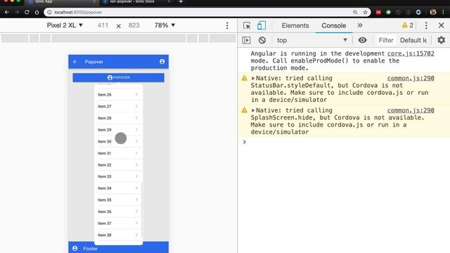Select Item 27 in the popover list
Screen dimensions: 450x253
(x=119, y=106)
